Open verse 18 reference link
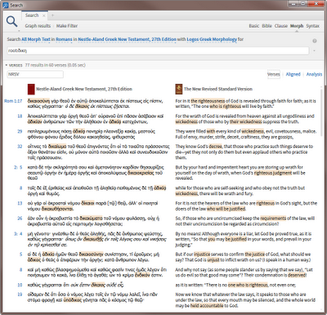The height and width of the screenshot is (315, 327). pos(20,116)
